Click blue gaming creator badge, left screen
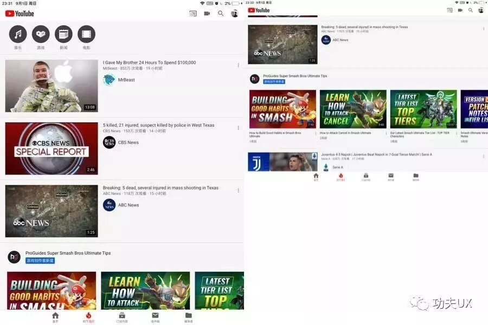 (x=40, y=261)
